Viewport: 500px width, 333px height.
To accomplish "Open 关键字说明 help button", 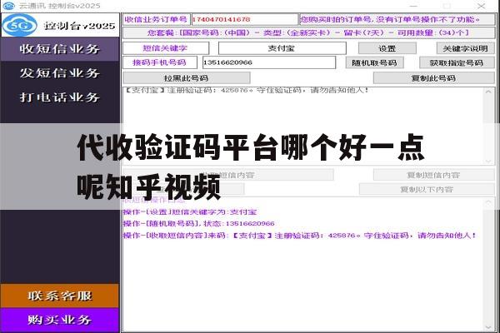I will point(465,48).
